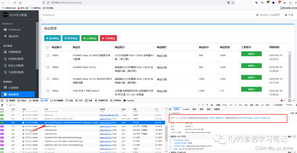Reload the page with the refresh icon

click(x=15, y=3)
